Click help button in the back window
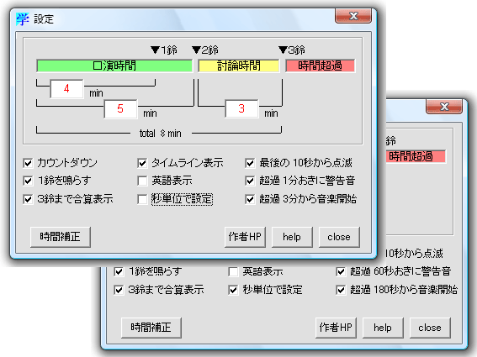Image resolution: width=477 pixels, height=357 pixels. (x=383, y=328)
